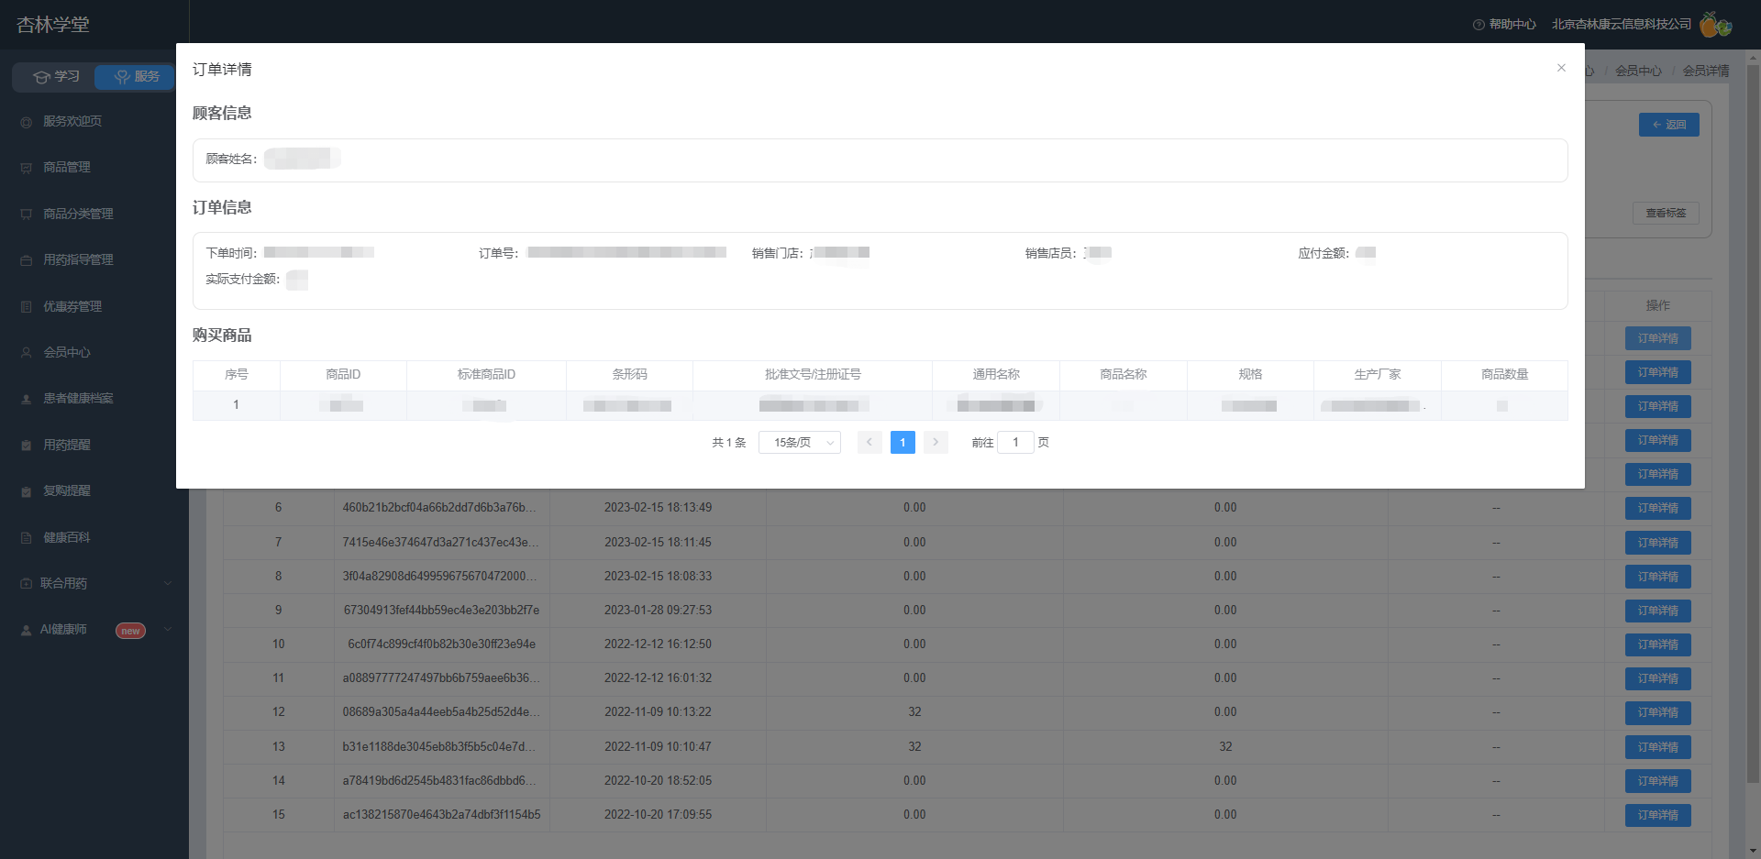Image resolution: width=1761 pixels, height=859 pixels.
Task: Click the 用药提醒 sidebar icon
Action: point(27,445)
